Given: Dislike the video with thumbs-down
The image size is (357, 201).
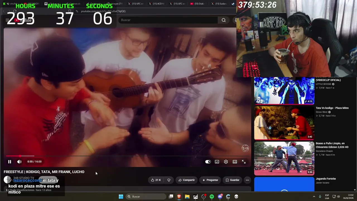Looking at the screenshot, I should (x=169, y=180).
